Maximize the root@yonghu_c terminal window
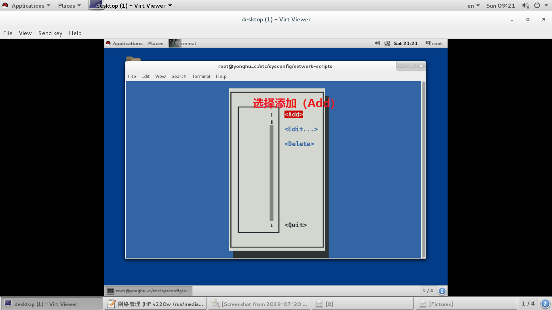The image size is (552, 310). (411, 66)
